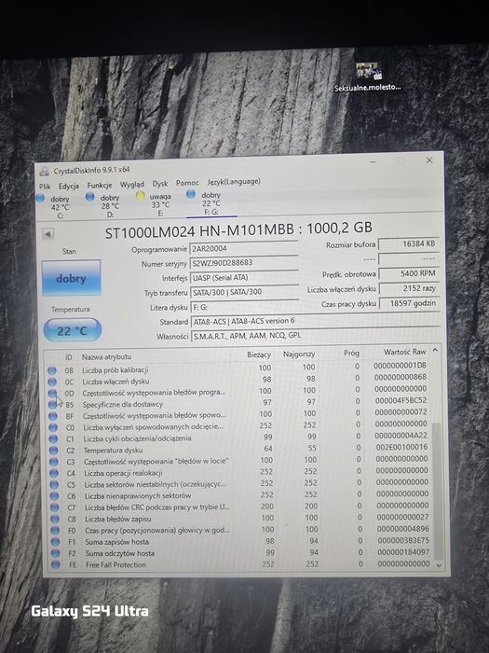Click status icon of 'Temperatura dysku' row
The image size is (489, 653).
pos(53,451)
